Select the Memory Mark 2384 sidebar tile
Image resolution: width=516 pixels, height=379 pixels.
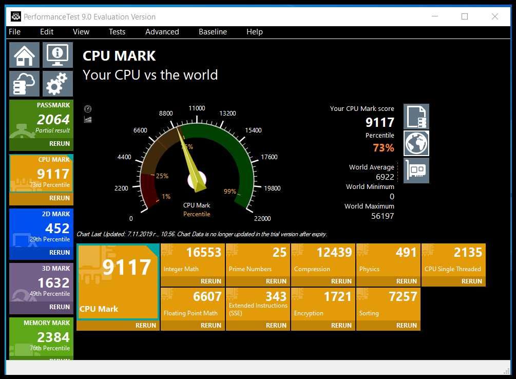tap(41, 337)
